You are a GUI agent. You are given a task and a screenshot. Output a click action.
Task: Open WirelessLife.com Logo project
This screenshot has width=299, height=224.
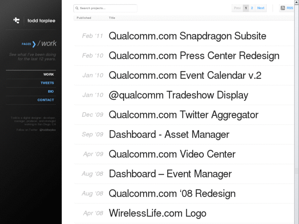click(x=158, y=213)
